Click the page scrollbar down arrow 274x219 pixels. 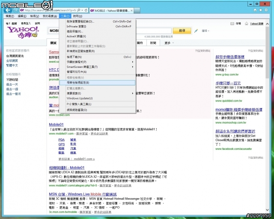pos(267,210)
